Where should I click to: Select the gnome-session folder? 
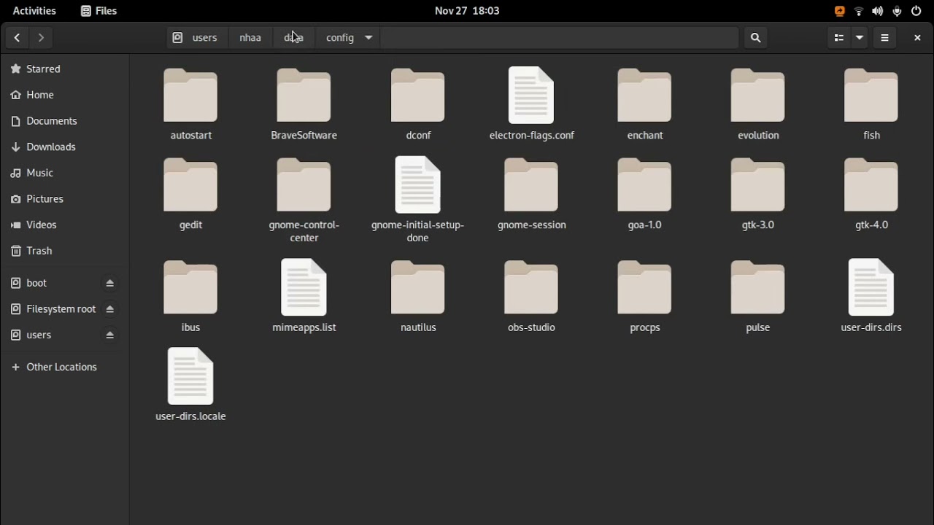coord(532,193)
